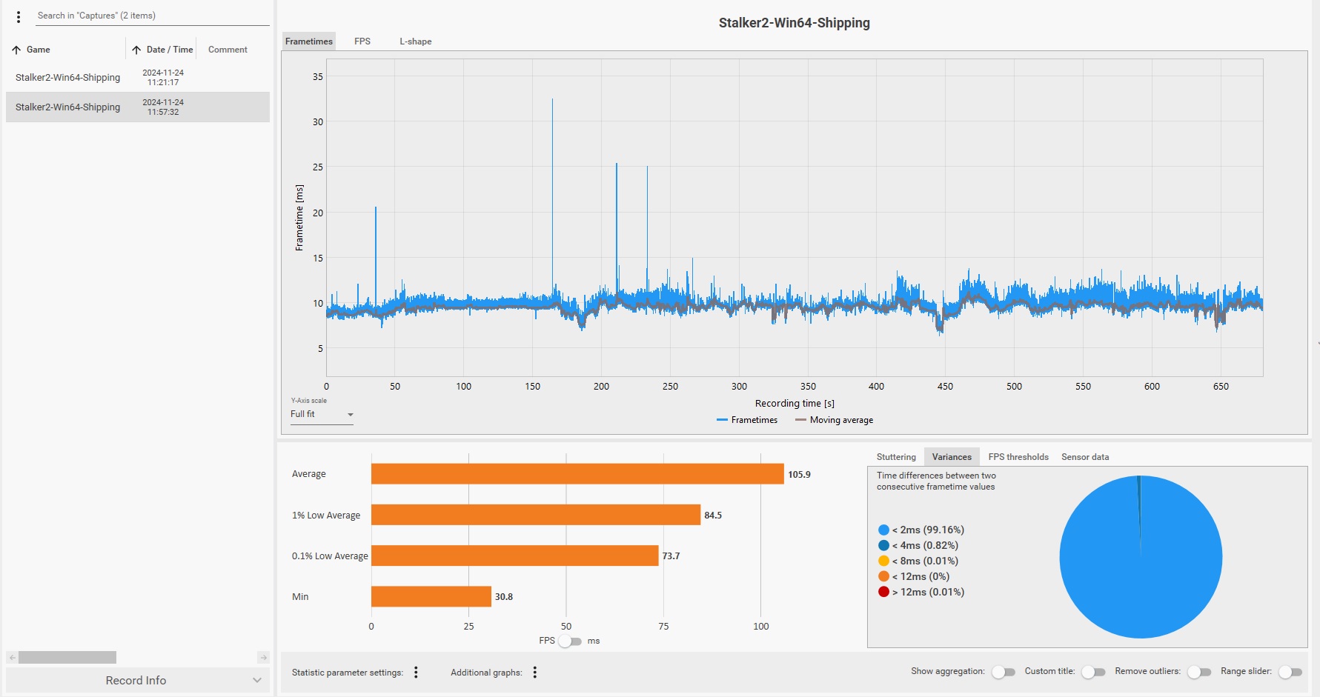Click the left scroll arrow in captures list
Image resolution: width=1320 pixels, height=697 pixels.
(12, 657)
